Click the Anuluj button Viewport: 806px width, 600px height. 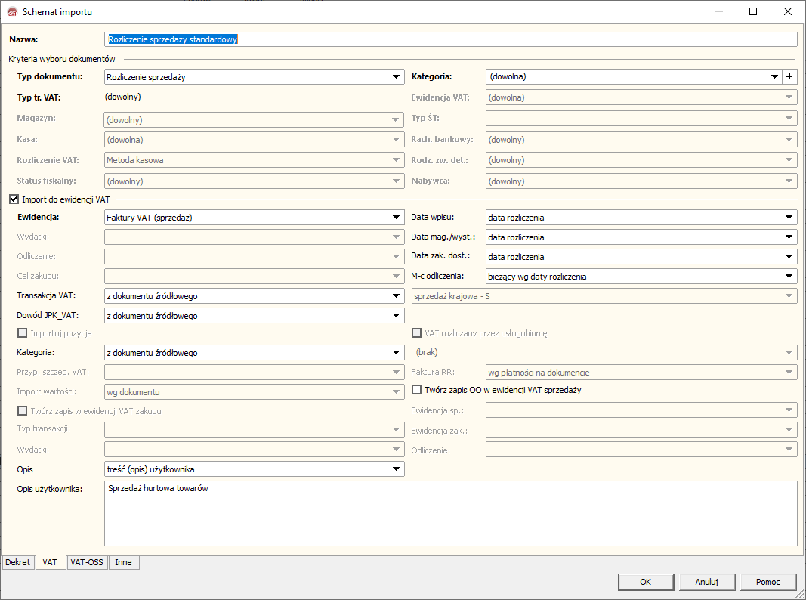(x=706, y=582)
